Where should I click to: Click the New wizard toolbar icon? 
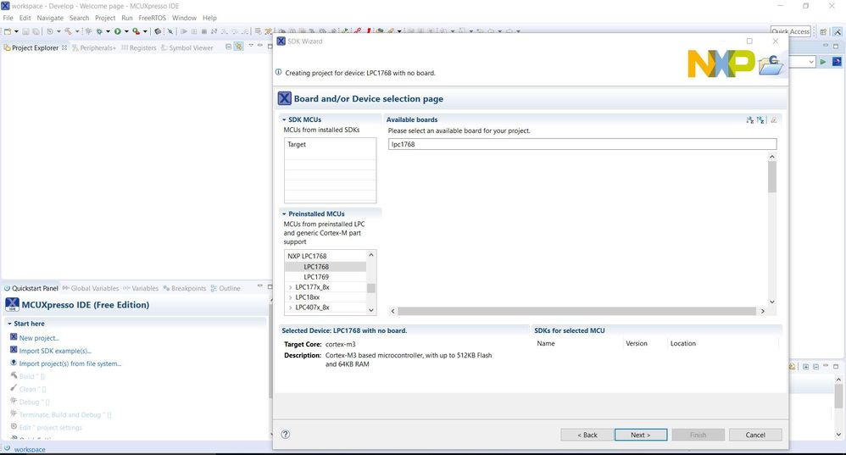(8, 31)
